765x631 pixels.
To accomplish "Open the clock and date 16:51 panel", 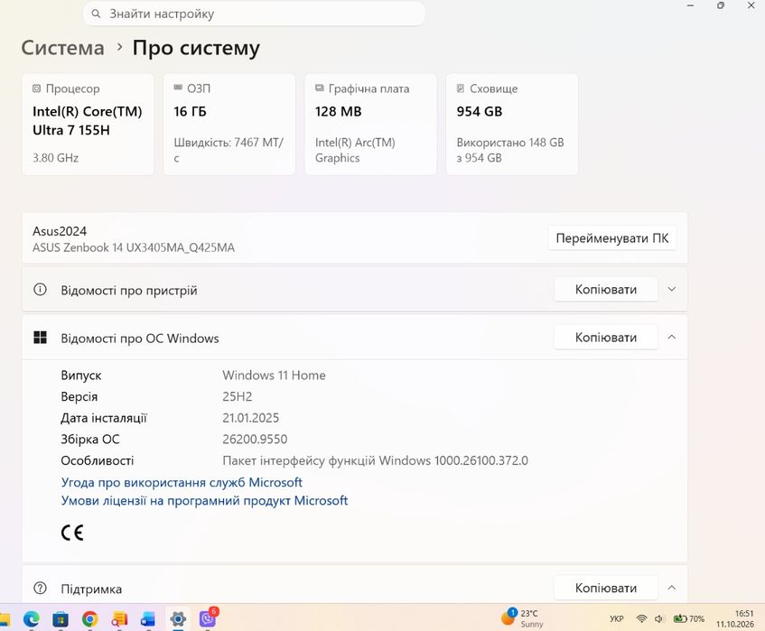I will click(735, 618).
